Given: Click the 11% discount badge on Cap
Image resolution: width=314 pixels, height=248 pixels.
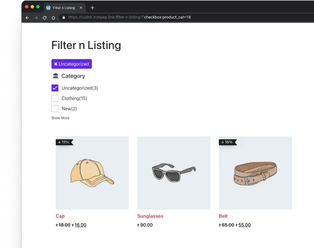Looking at the screenshot, I should [x=65, y=142].
